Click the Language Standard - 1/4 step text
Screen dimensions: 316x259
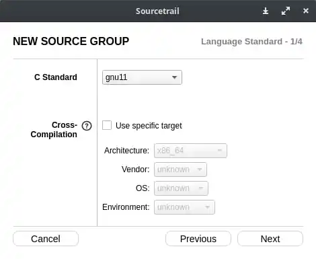click(251, 42)
